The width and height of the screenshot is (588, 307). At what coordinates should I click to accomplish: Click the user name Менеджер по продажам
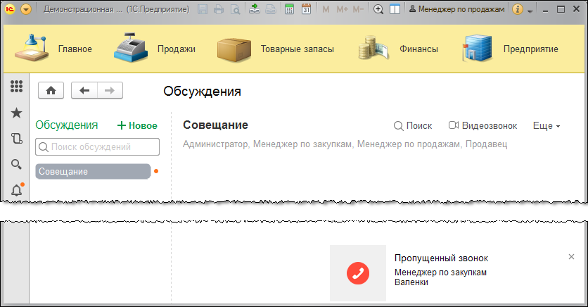tap(456, 9)
